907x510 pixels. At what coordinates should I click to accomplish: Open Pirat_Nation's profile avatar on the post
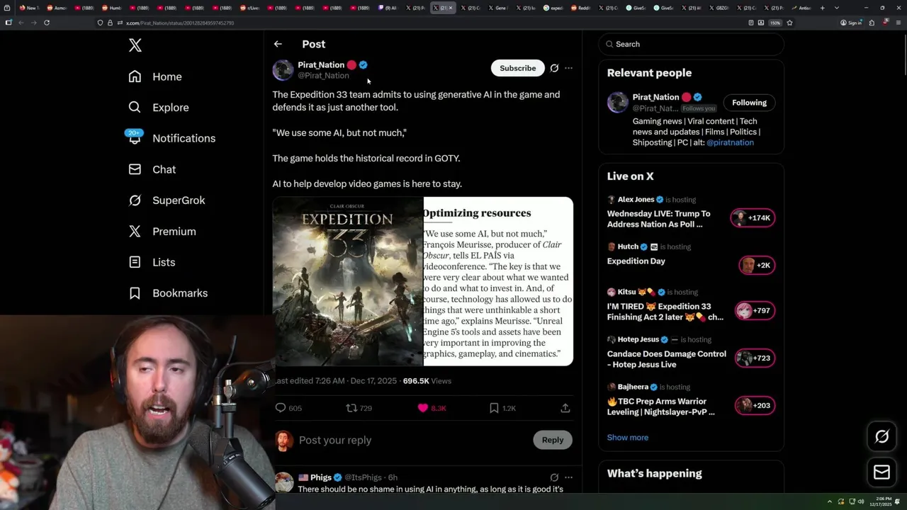tap(283, 69)
